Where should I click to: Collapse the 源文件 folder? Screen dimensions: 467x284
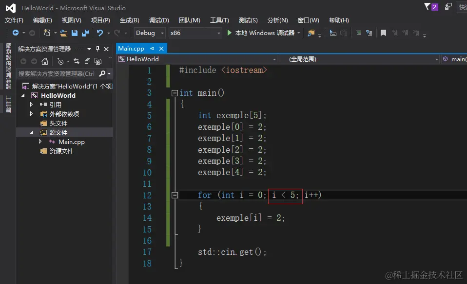pos(32,132)
